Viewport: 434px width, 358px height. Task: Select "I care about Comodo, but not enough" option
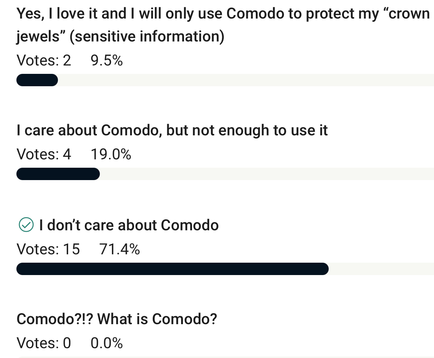(172, 130)
